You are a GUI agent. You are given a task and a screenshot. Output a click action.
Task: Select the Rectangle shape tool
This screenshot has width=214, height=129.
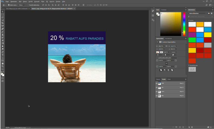click(x=3, y=60)
